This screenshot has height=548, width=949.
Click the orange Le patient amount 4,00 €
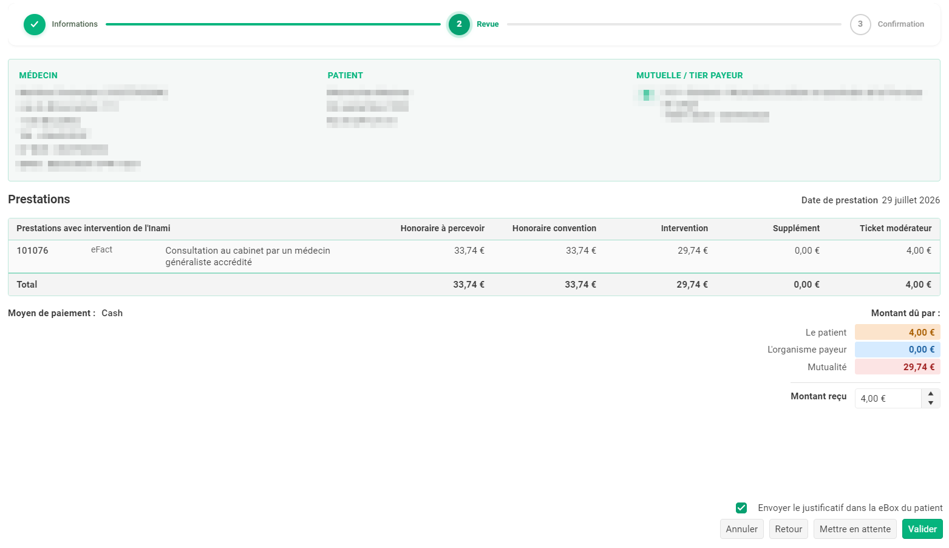coord(897,333)
